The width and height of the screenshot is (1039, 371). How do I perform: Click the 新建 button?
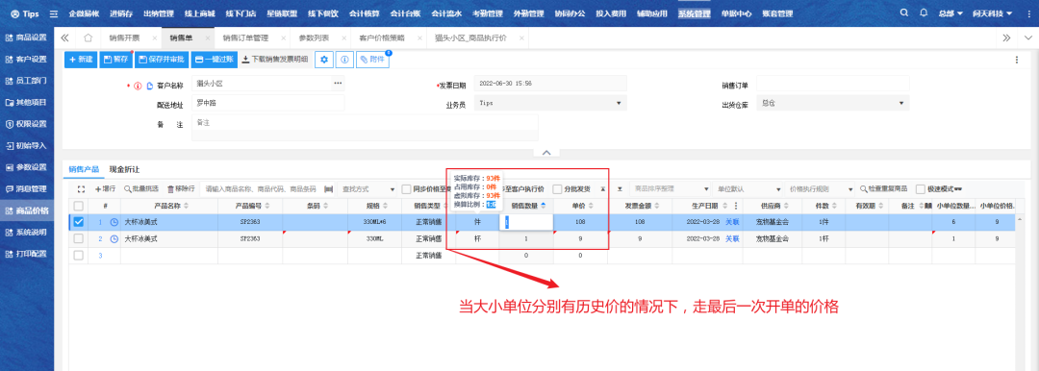tap(81, 60)
